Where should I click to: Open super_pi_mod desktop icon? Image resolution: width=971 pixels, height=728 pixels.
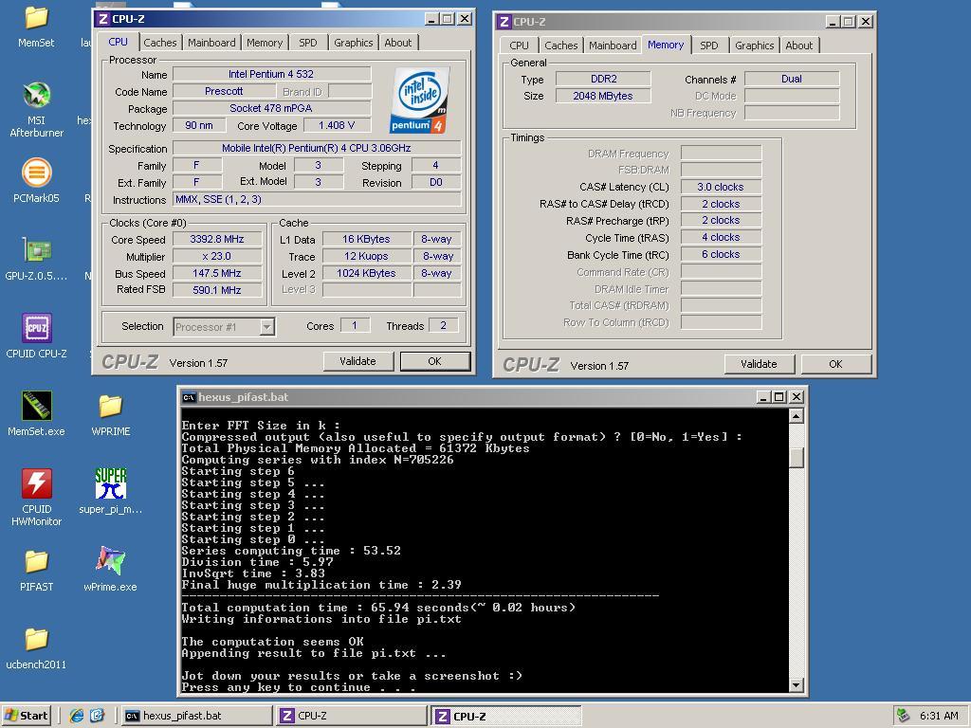(110, 492)
